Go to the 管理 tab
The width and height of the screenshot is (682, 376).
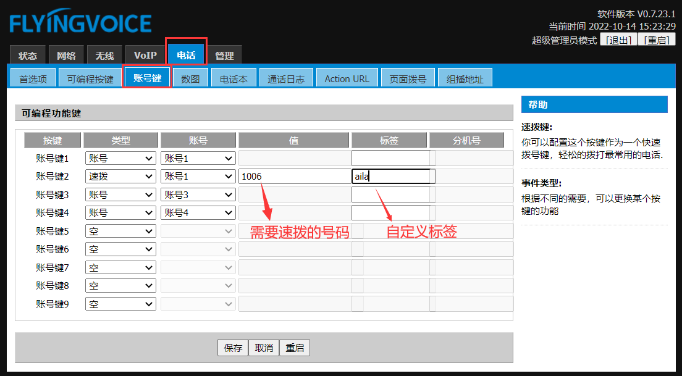click(224, 56)
